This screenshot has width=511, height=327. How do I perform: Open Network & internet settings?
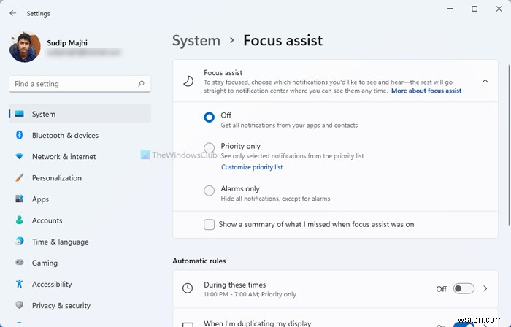click(80, 156)
